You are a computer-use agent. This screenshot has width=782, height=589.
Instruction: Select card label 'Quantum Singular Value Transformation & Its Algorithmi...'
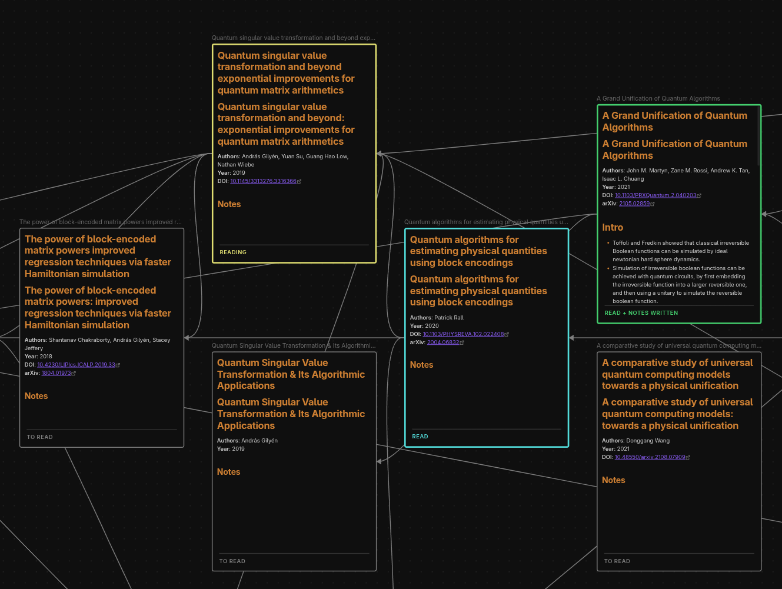click(294, 346)
